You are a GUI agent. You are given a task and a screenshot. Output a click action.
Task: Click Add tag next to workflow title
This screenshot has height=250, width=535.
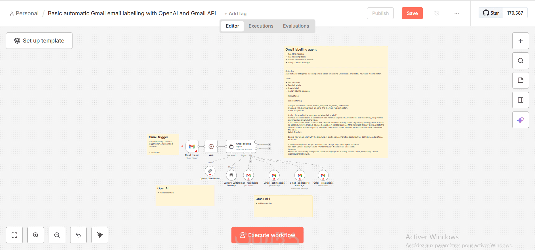236,14
